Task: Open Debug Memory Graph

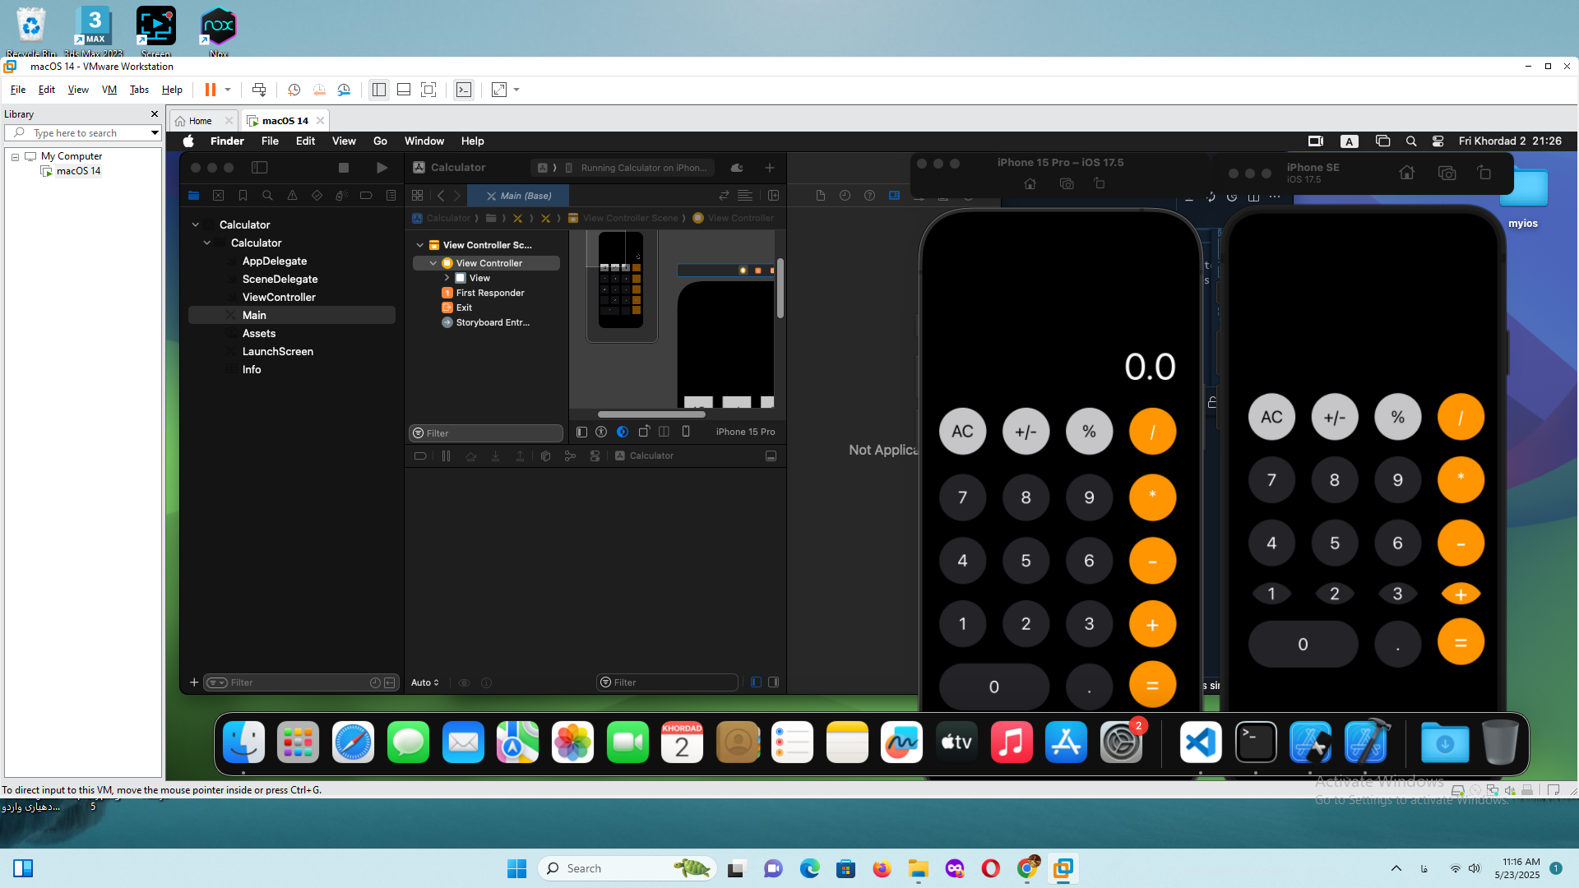Action: (570, 456)
